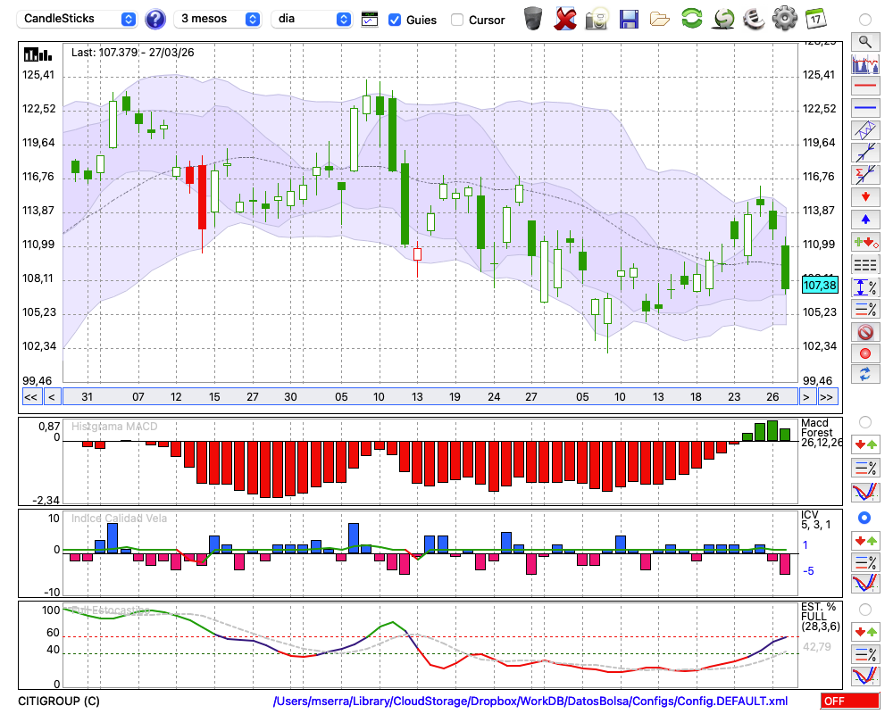The image size is (893, 714).
Task: Click the magnifying glass zoom tool
Action: pos(864,41)
